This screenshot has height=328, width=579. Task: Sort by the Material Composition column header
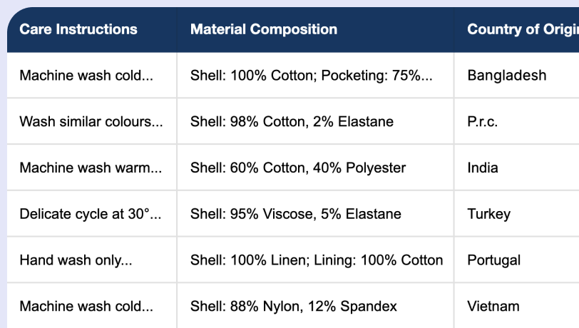tap(264, 30)
